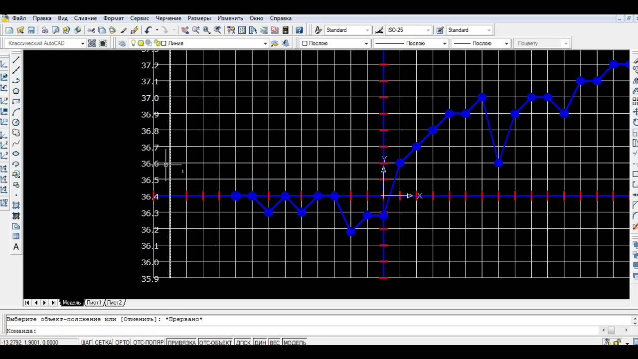Select the Ellipse tool
638x359 pixels.
pyautogui.click(x=16, y=154)
